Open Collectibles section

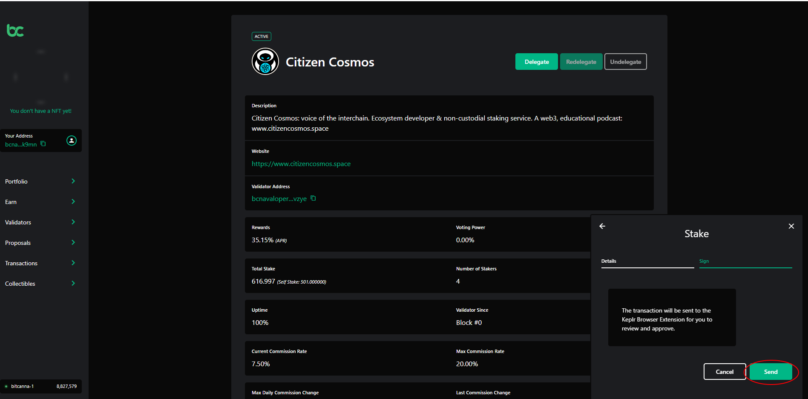(x=20, y=284)
